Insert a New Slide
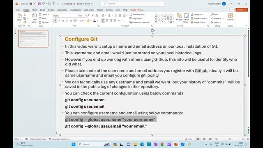The height and width of the screenshot is (148, 263). (x=35, y=18)
